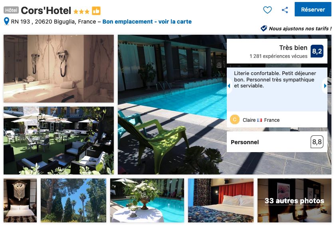View the 33 autres photos gallery
Image resolution: width=335 pixels, height=226 pixels.
294,200
